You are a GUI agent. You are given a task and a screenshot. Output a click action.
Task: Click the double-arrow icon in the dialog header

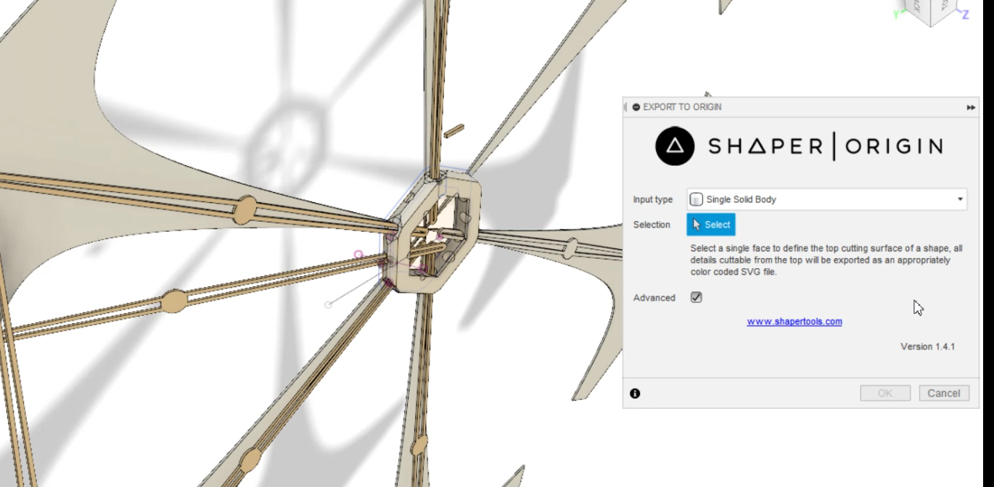pos(971,107)
